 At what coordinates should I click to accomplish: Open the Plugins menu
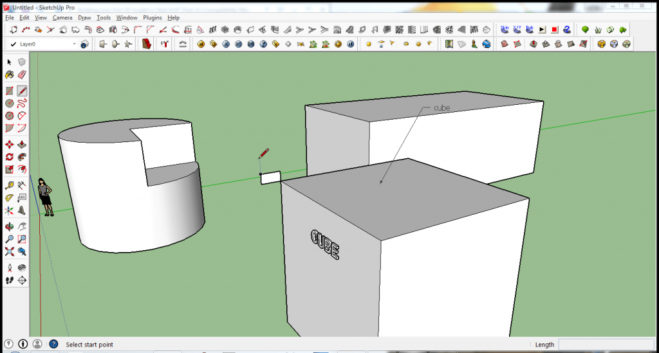coord(152,17)
